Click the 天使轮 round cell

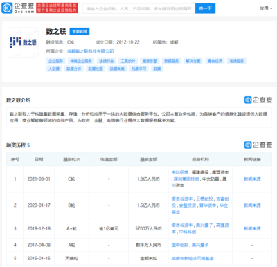pyautogui.click(x=71, y=259)
